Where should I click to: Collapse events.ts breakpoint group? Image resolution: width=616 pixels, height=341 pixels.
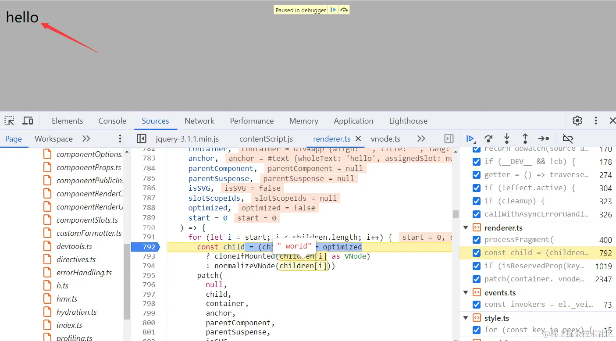(466, 292)
